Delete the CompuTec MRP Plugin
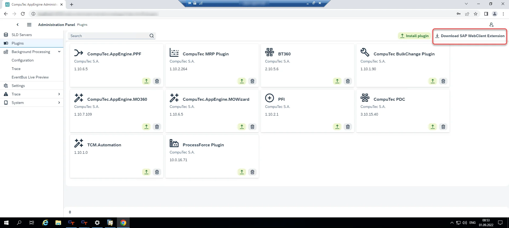This screenshot has height=228, width=509. [252, 81]
